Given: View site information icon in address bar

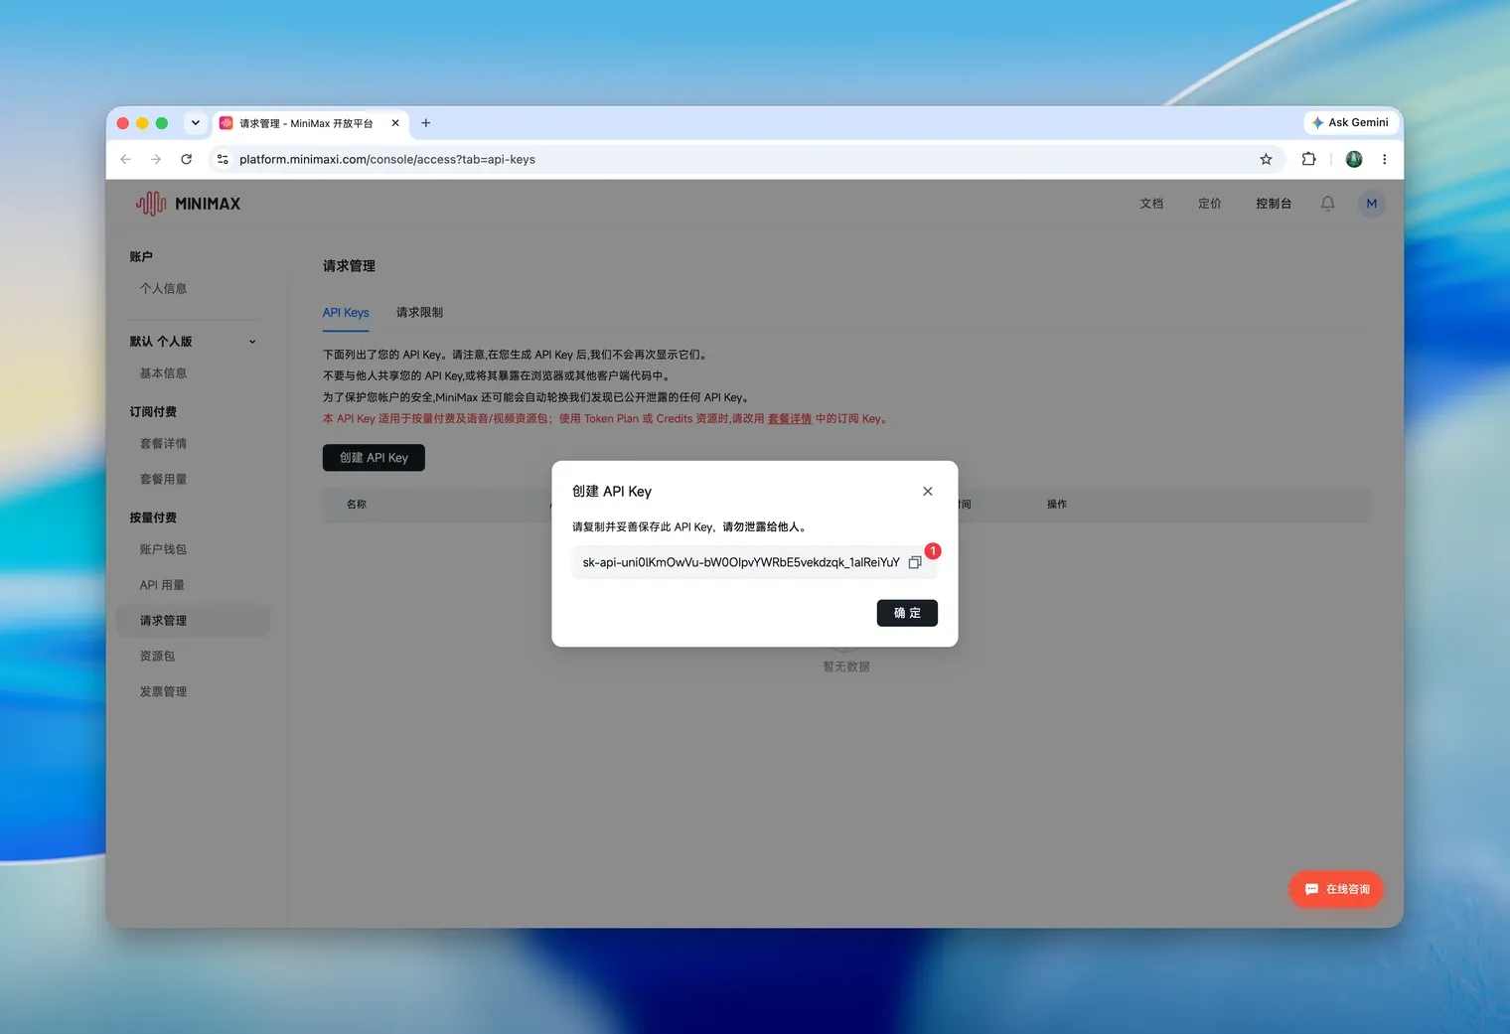Looking at the screenshot, I should [223, 159].
